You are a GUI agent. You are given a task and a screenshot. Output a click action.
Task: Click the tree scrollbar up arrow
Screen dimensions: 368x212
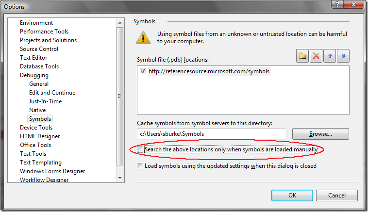click(120, 23)
